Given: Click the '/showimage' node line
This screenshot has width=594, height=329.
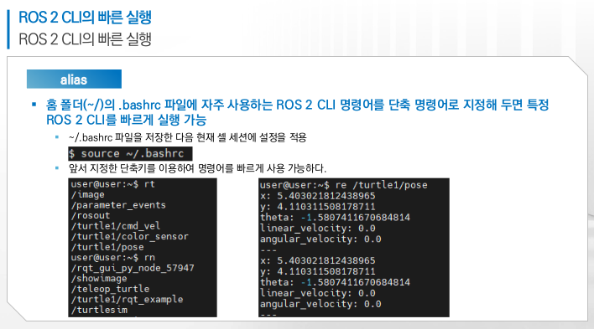Looking at the screenshot, I should click(99, 278).
